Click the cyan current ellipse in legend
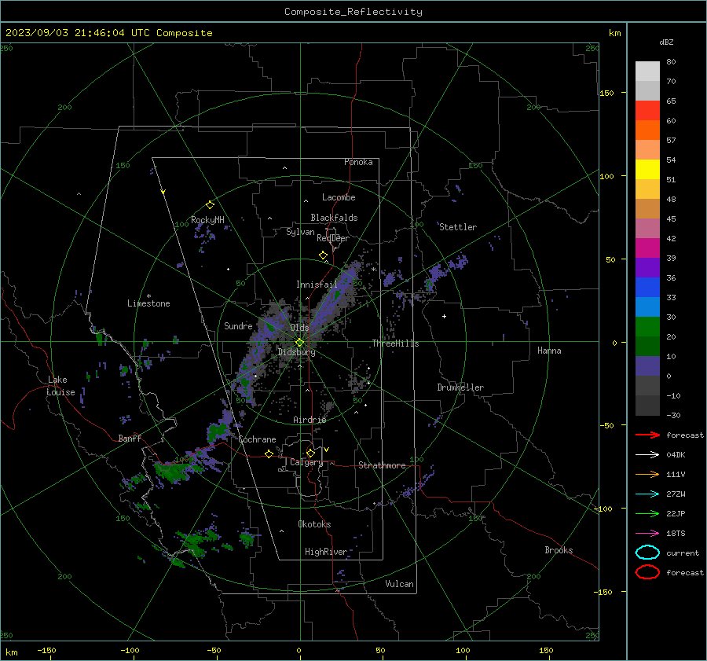The height and width of the screenshot is (661, 707). (x=647, y=553)
